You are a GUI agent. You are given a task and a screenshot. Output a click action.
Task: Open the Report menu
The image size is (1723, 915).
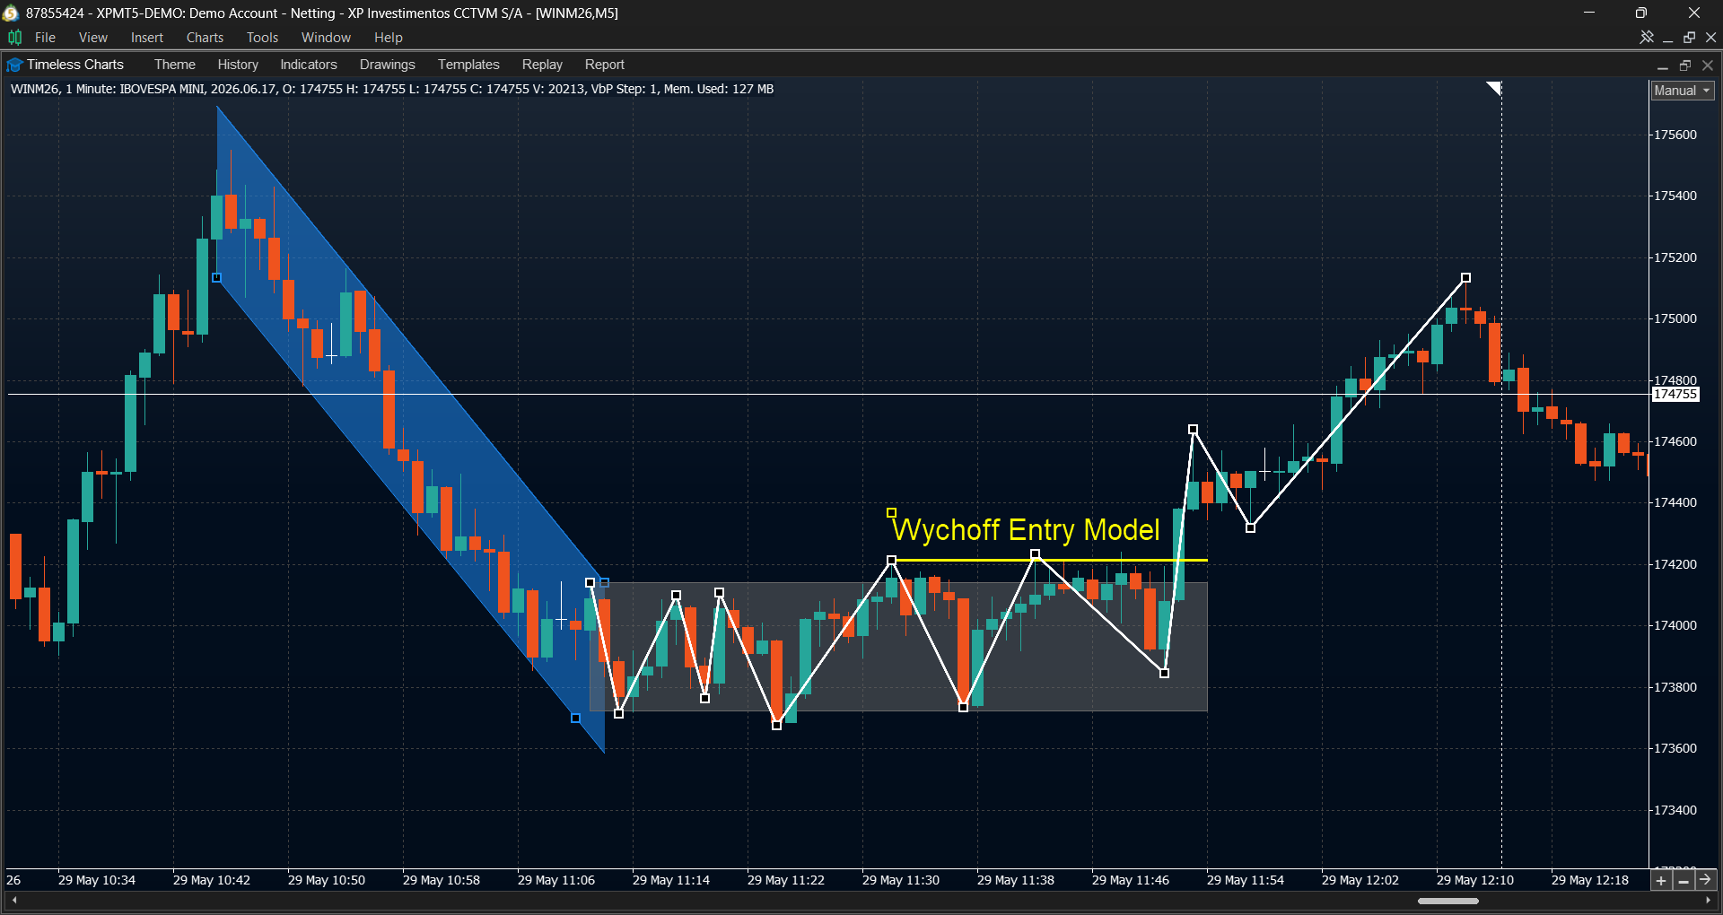(605, 65)
